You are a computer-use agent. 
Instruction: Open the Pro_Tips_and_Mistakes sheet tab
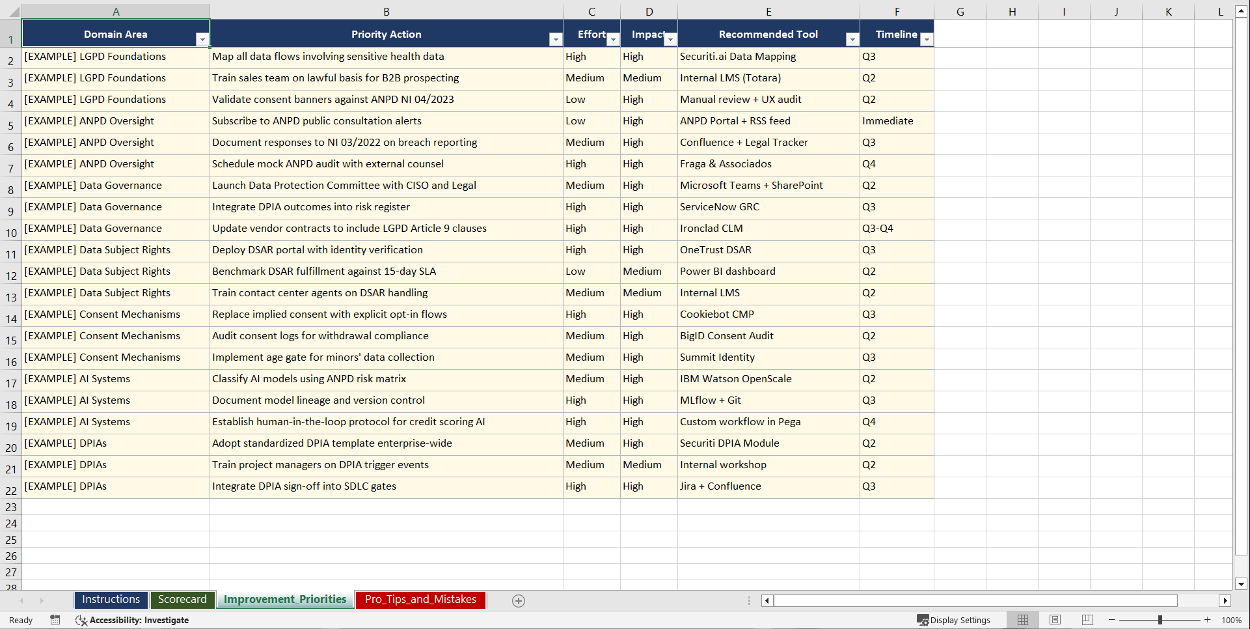click(420, 599)
